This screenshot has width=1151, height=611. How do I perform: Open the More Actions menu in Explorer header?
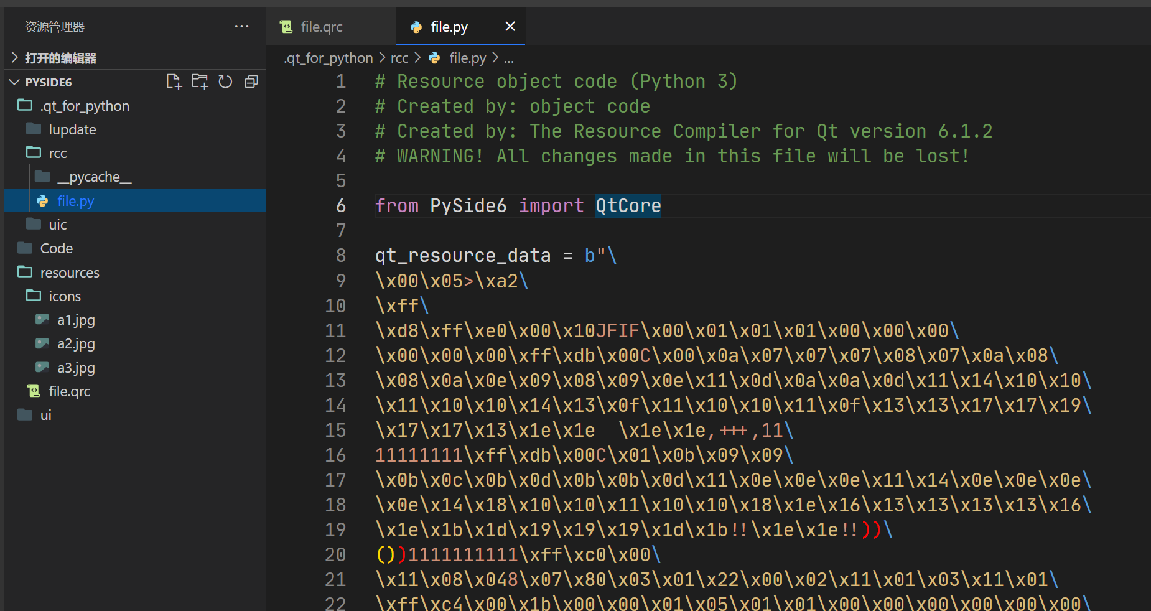tap(241, 26)
